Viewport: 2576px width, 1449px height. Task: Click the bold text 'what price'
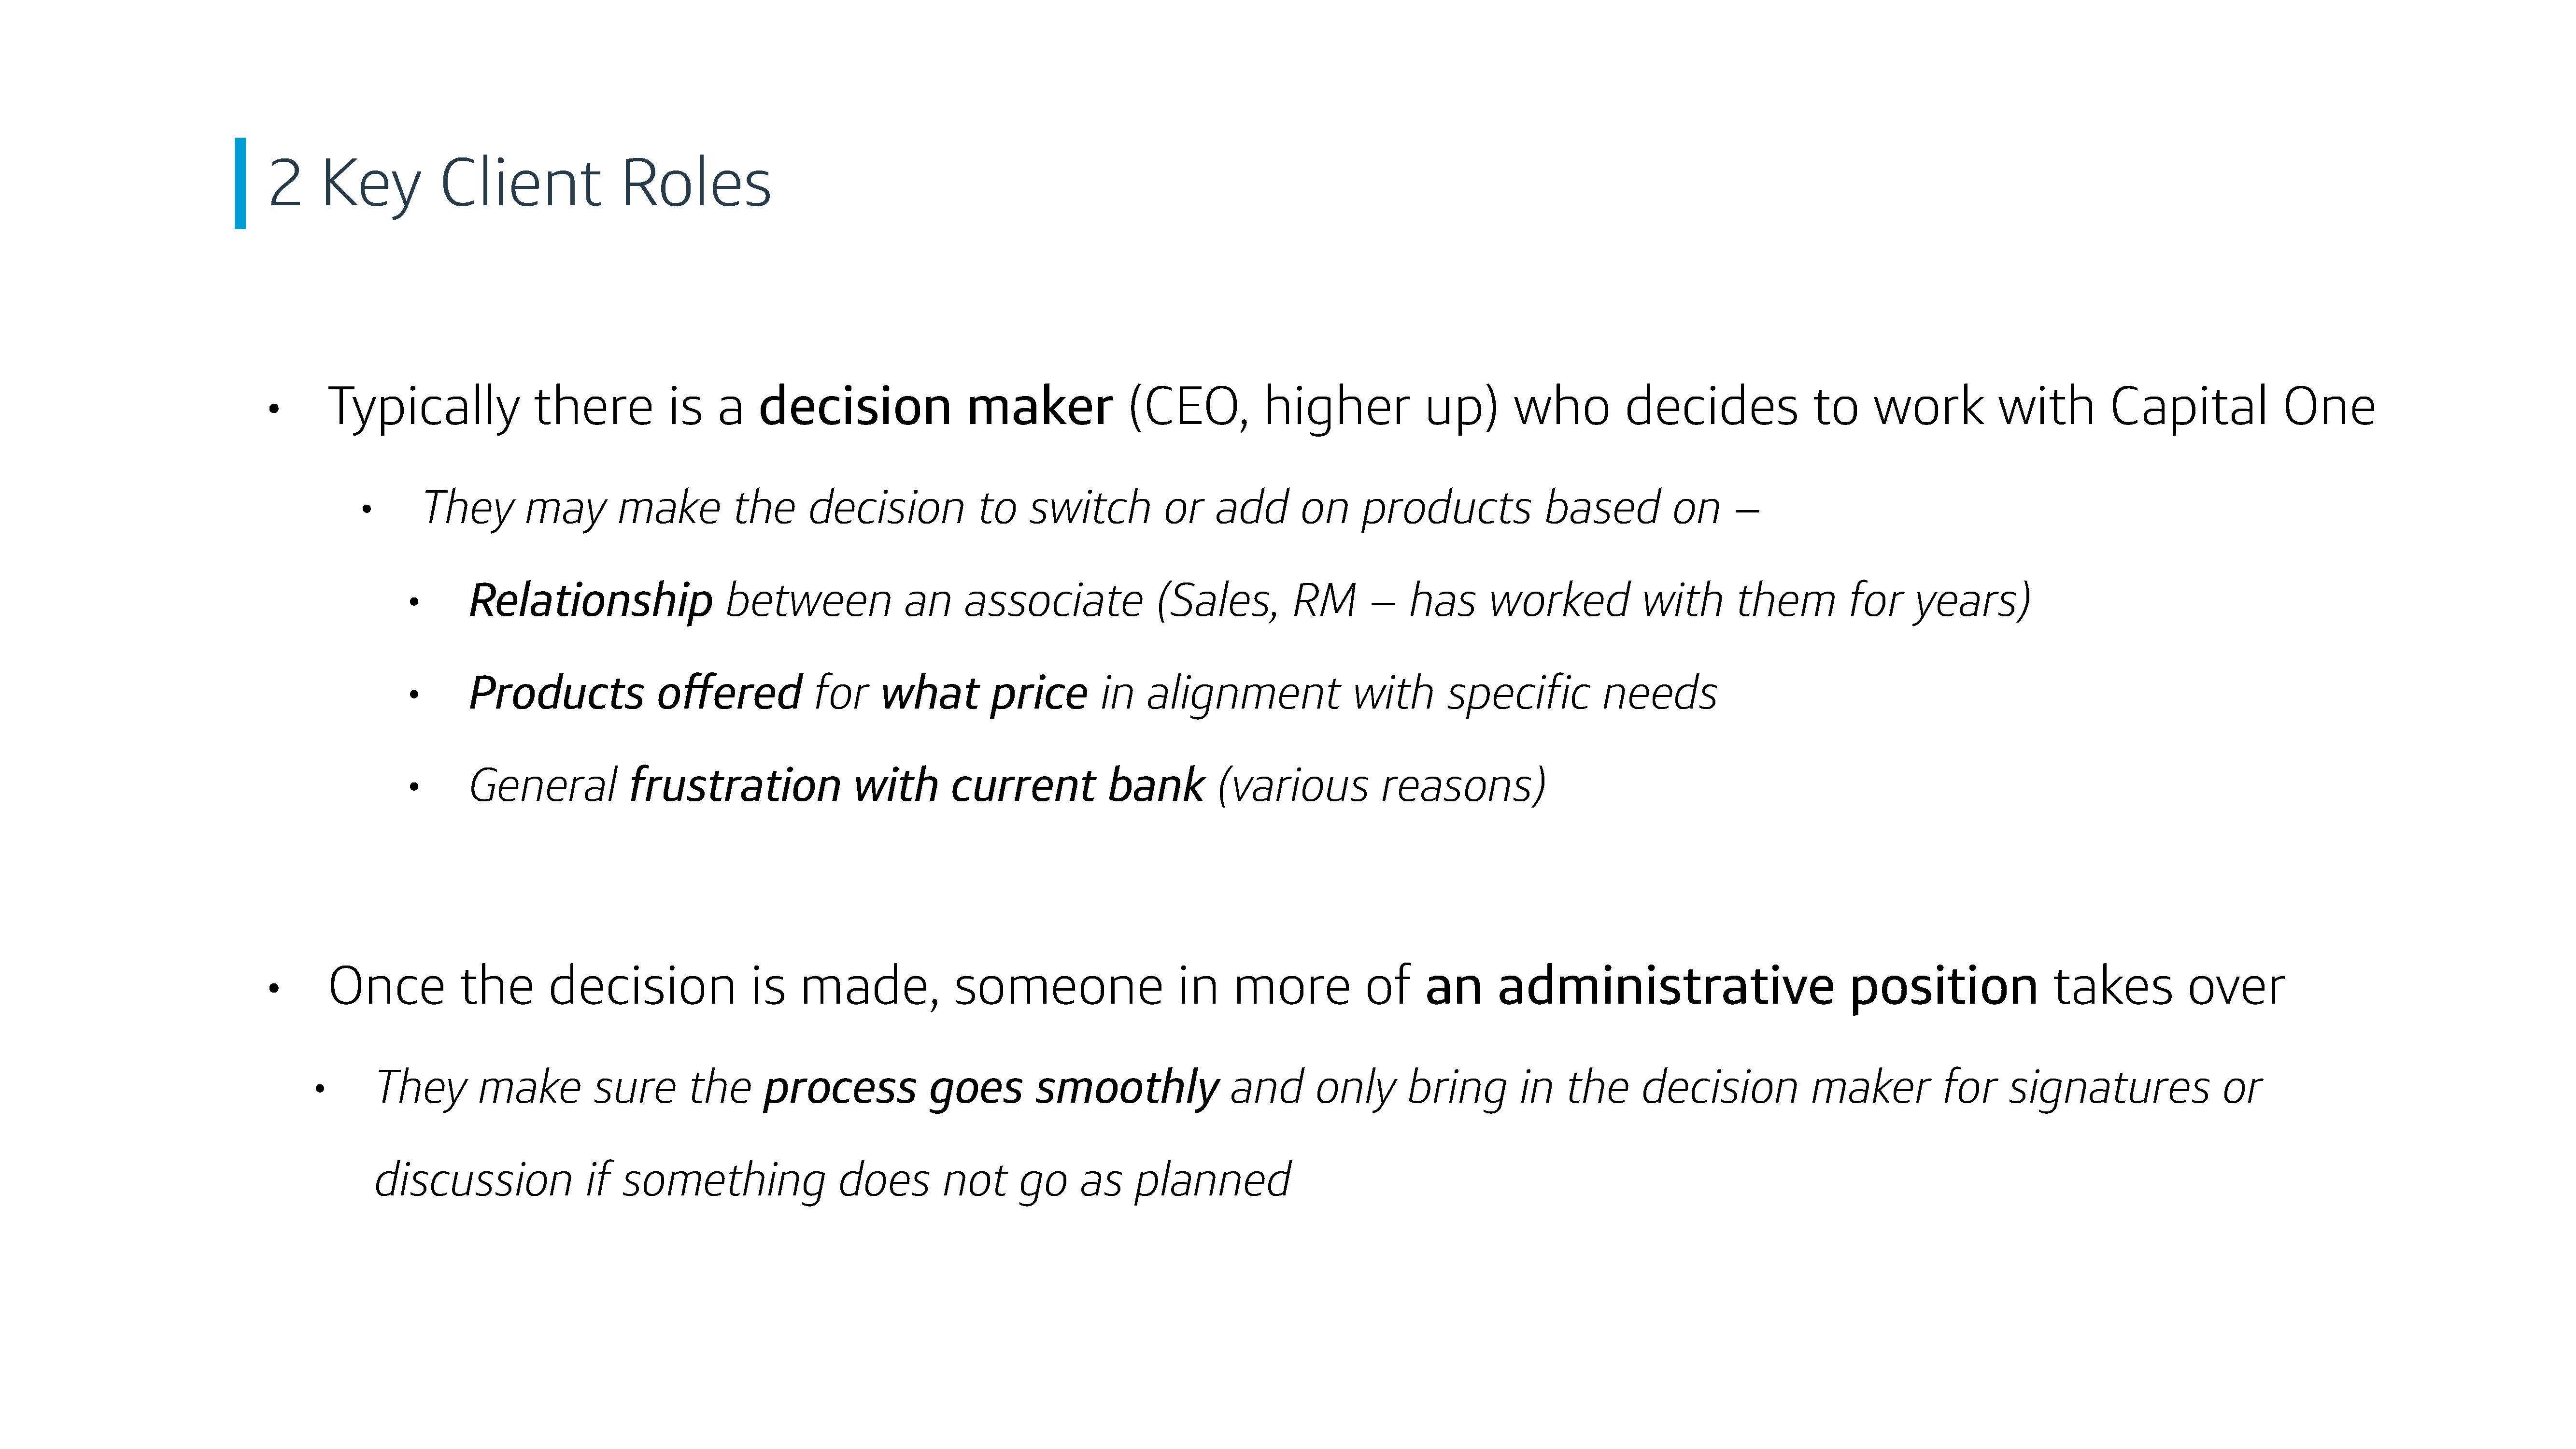coord(984,694)
